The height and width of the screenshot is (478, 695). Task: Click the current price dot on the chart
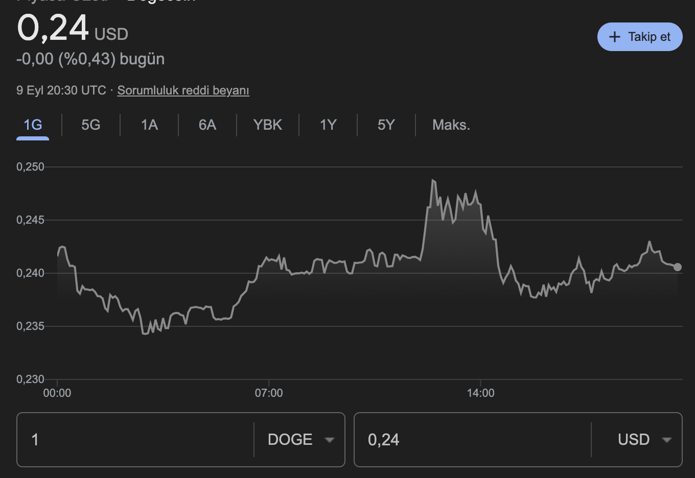[678, 267]
